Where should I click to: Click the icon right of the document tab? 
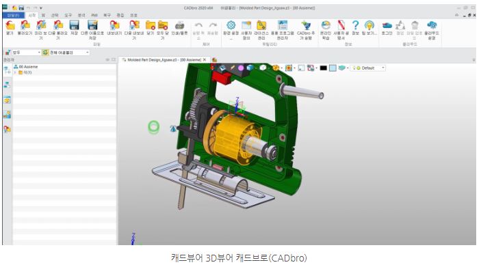214,59
